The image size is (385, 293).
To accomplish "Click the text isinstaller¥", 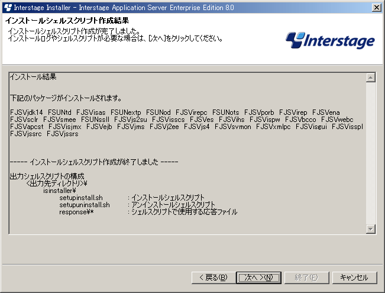I will tap(59, 191).
